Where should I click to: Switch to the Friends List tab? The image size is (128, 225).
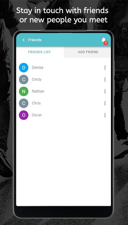[x=40, y=52]
